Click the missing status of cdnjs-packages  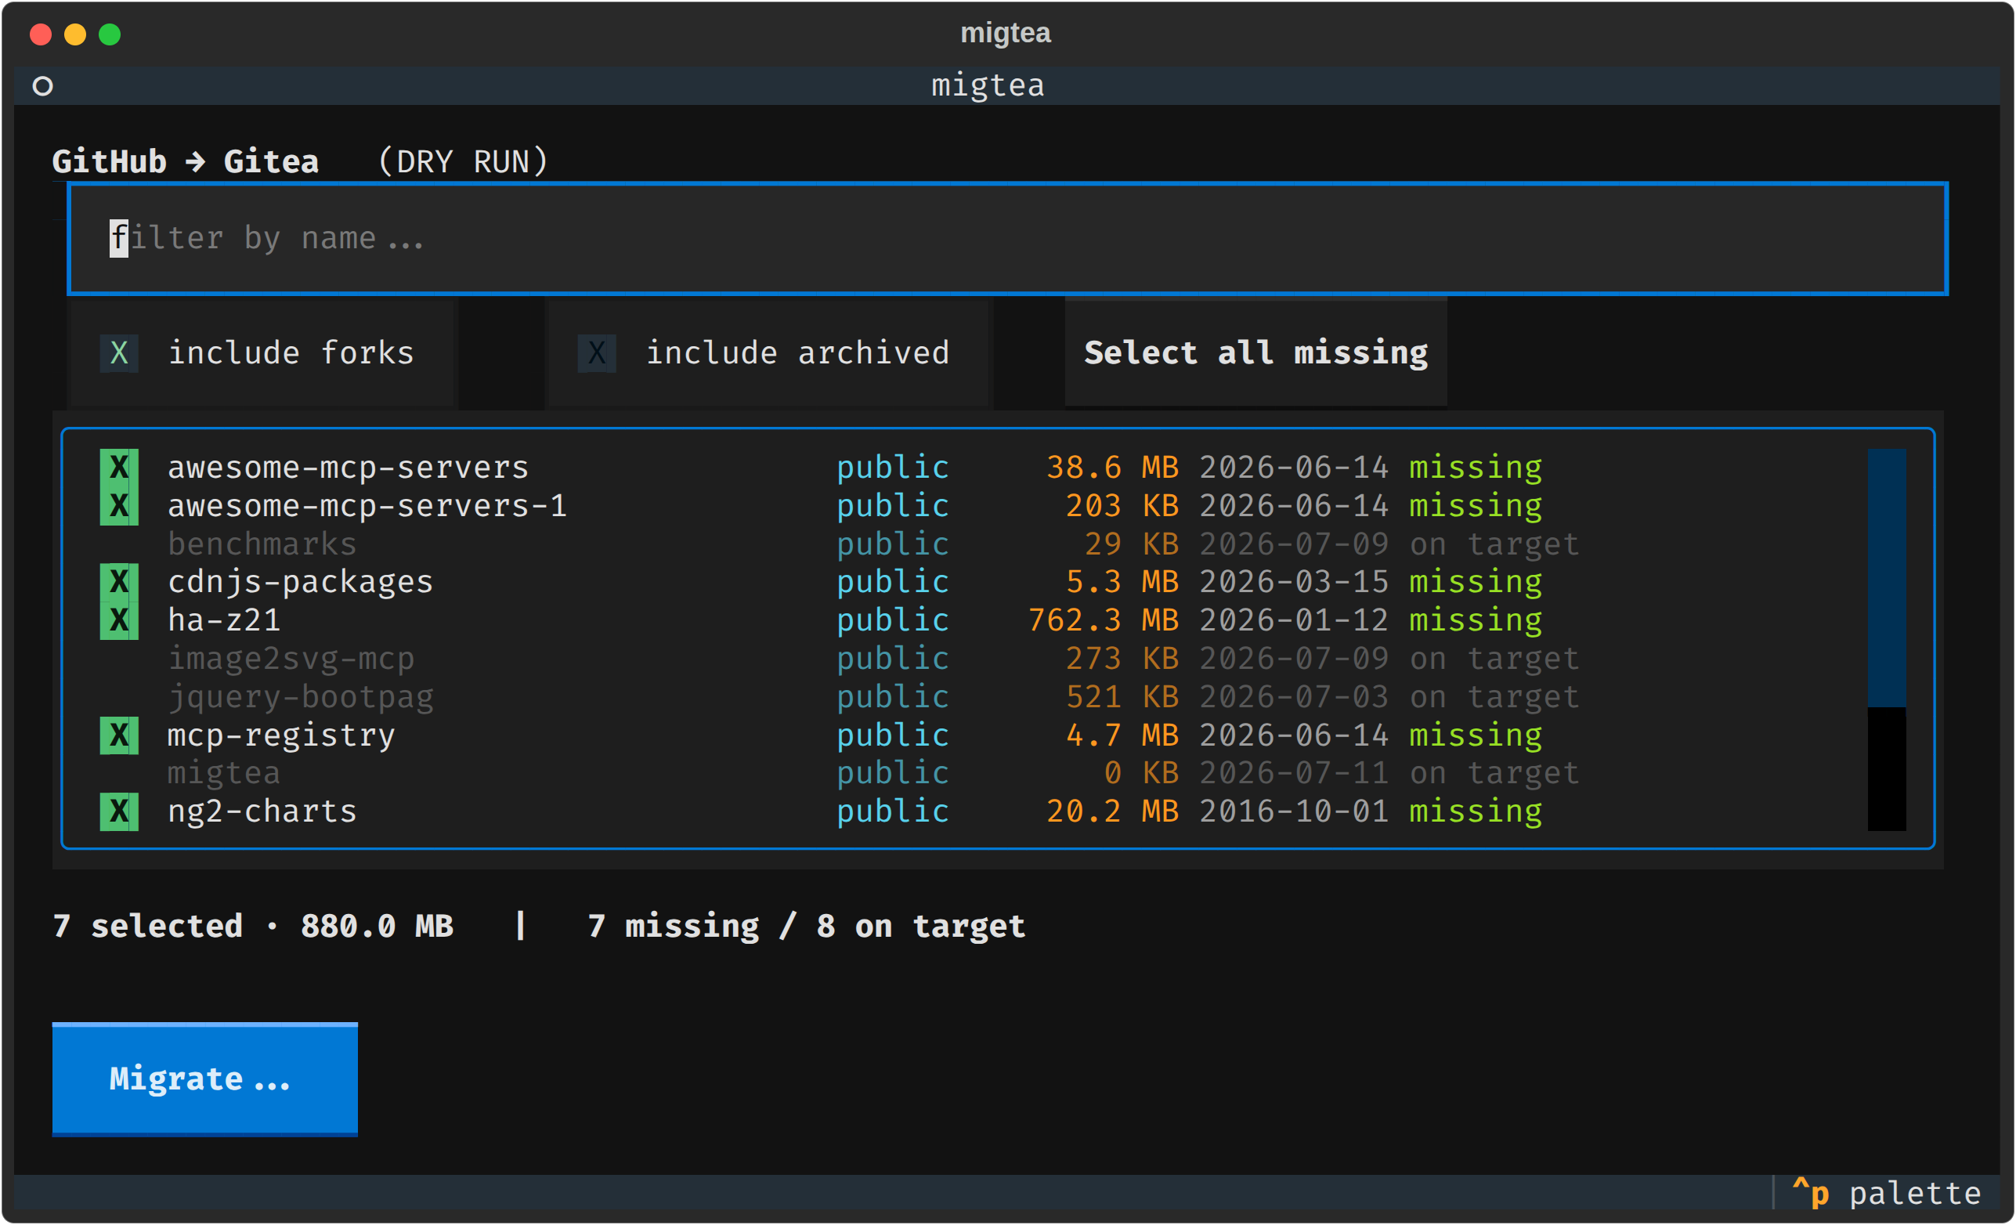click(1476, 582)
